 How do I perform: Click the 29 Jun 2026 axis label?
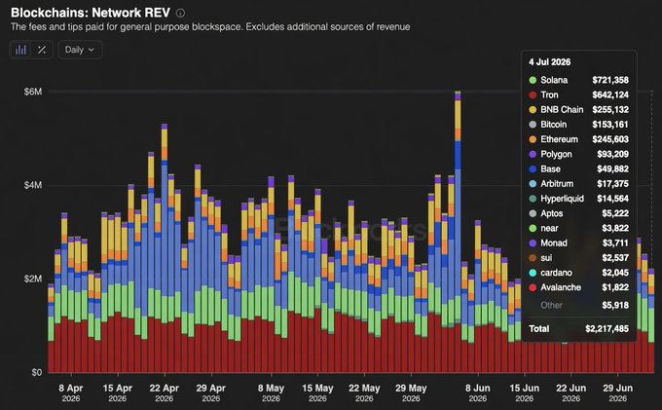(617, 392)
